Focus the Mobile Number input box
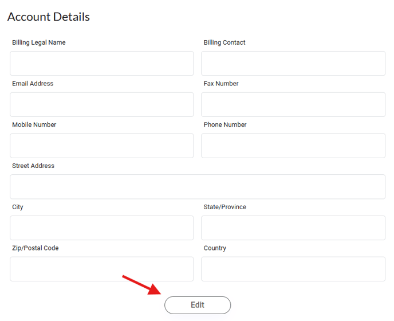This screenshot has height=321, width=394. tap(102, 146)
